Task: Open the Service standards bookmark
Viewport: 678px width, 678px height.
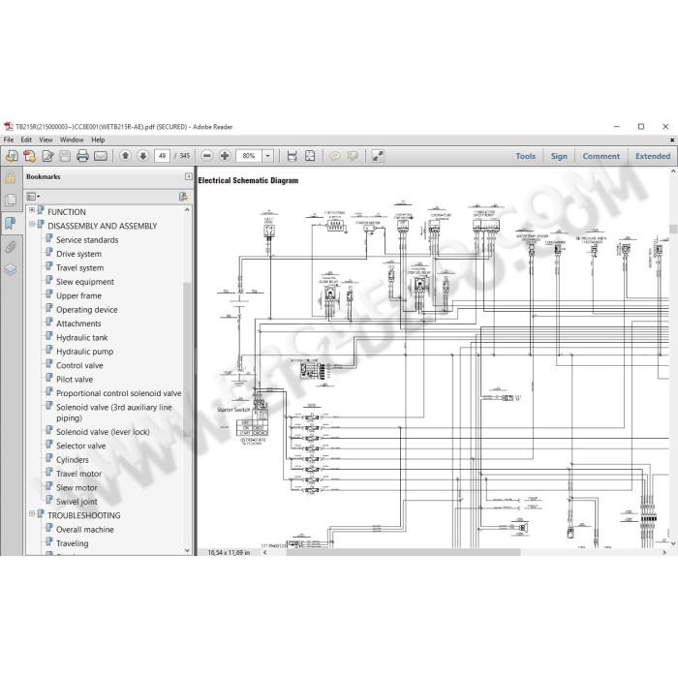Action: (x=87, y=240)
